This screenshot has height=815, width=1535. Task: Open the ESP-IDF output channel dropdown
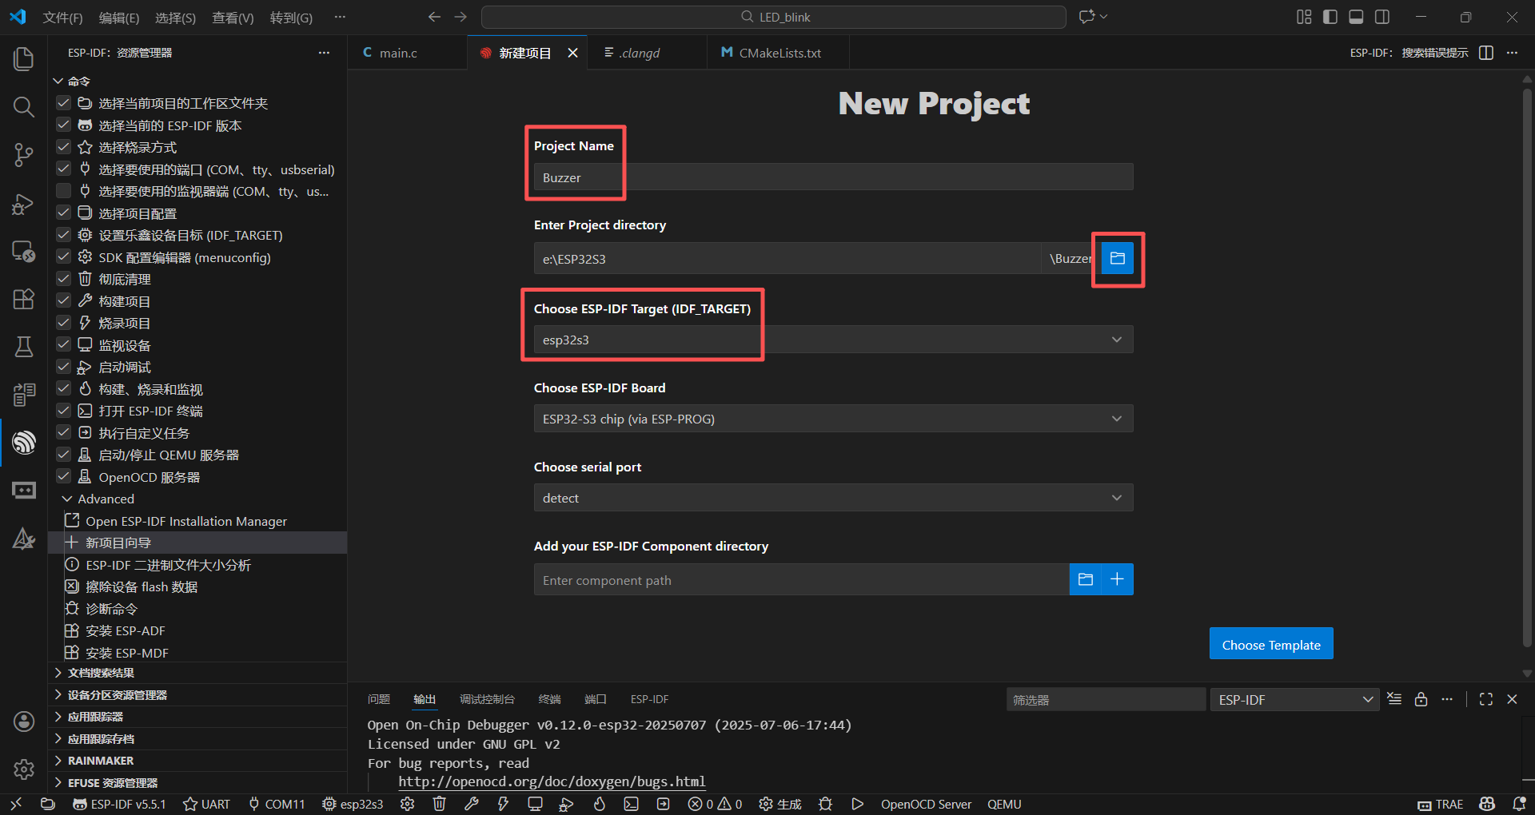1294,700
